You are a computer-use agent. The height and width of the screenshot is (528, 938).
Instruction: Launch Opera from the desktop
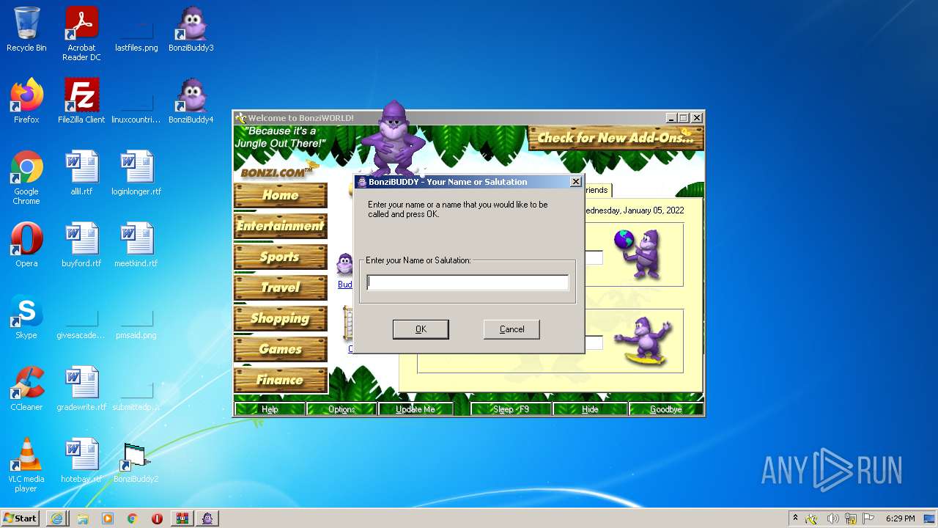26,245
